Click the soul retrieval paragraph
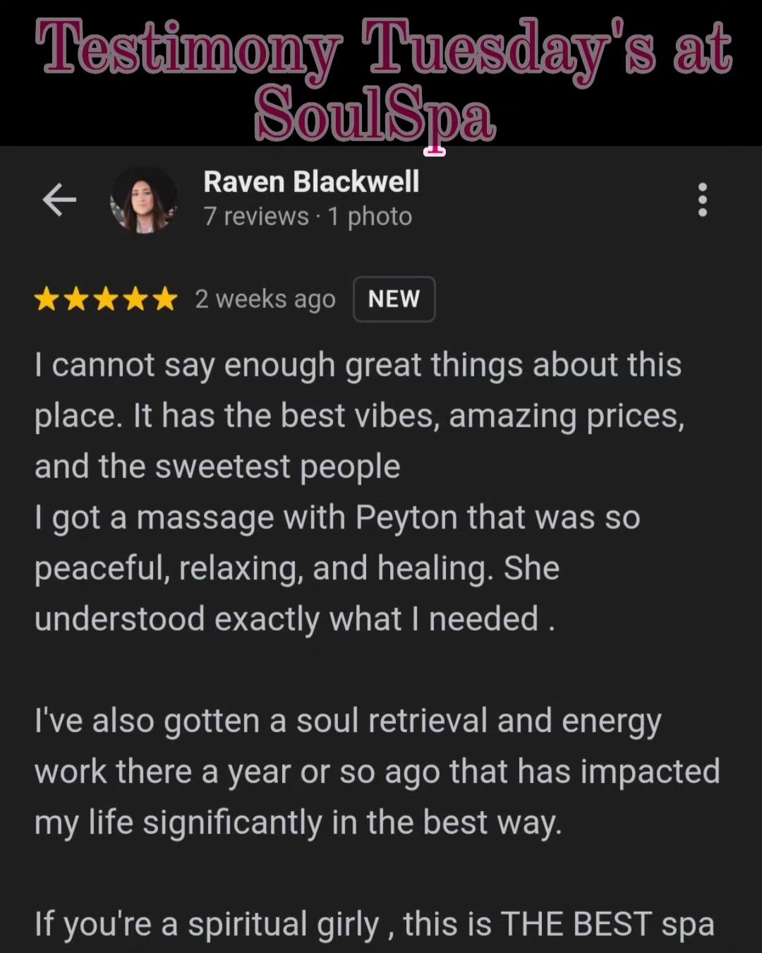Image resolution: width=762 pixels, height=953 pixels. click(x=377, y=772)
